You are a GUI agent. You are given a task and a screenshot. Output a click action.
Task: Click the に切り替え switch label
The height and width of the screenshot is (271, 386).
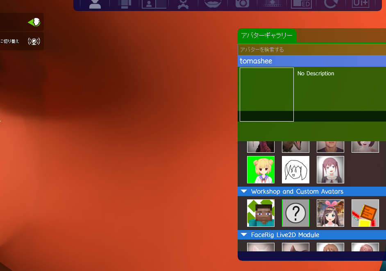point(9,41)
